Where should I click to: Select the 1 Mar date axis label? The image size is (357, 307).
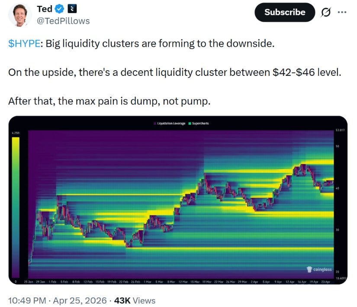tap(147, 281)
